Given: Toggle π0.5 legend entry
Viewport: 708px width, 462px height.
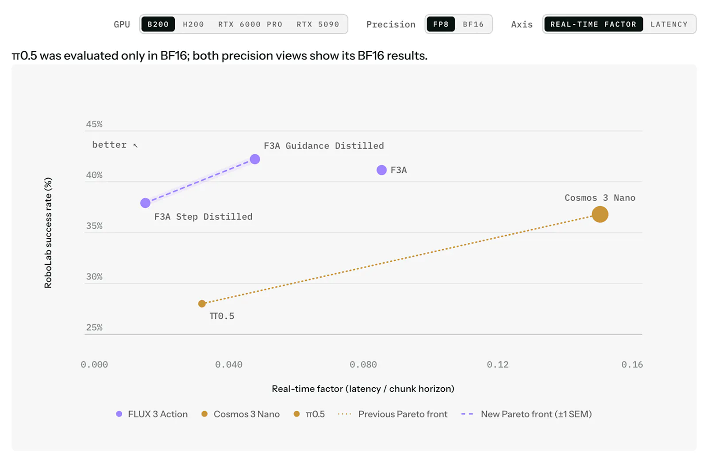Looking at the screenshot, I should pyautogui.click(x=309, y=414).
